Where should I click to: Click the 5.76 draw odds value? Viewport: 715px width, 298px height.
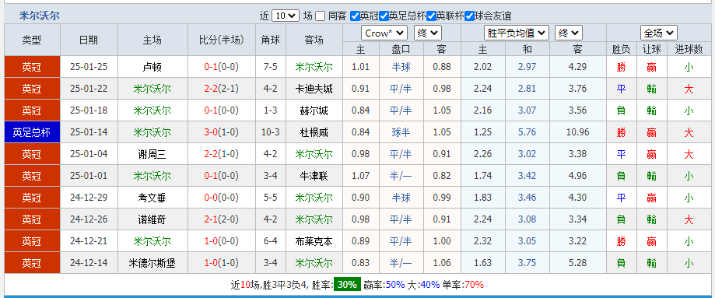coord(527,132)
